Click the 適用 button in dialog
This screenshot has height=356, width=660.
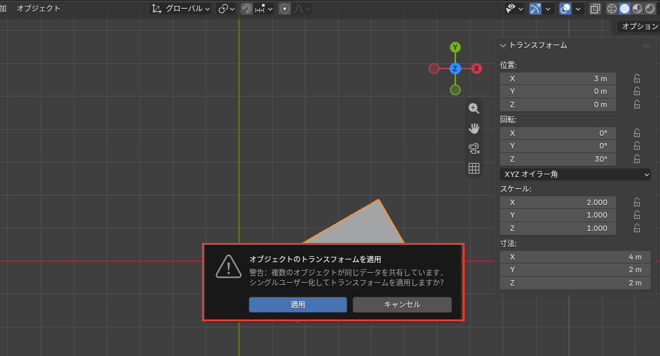[298, 305]
